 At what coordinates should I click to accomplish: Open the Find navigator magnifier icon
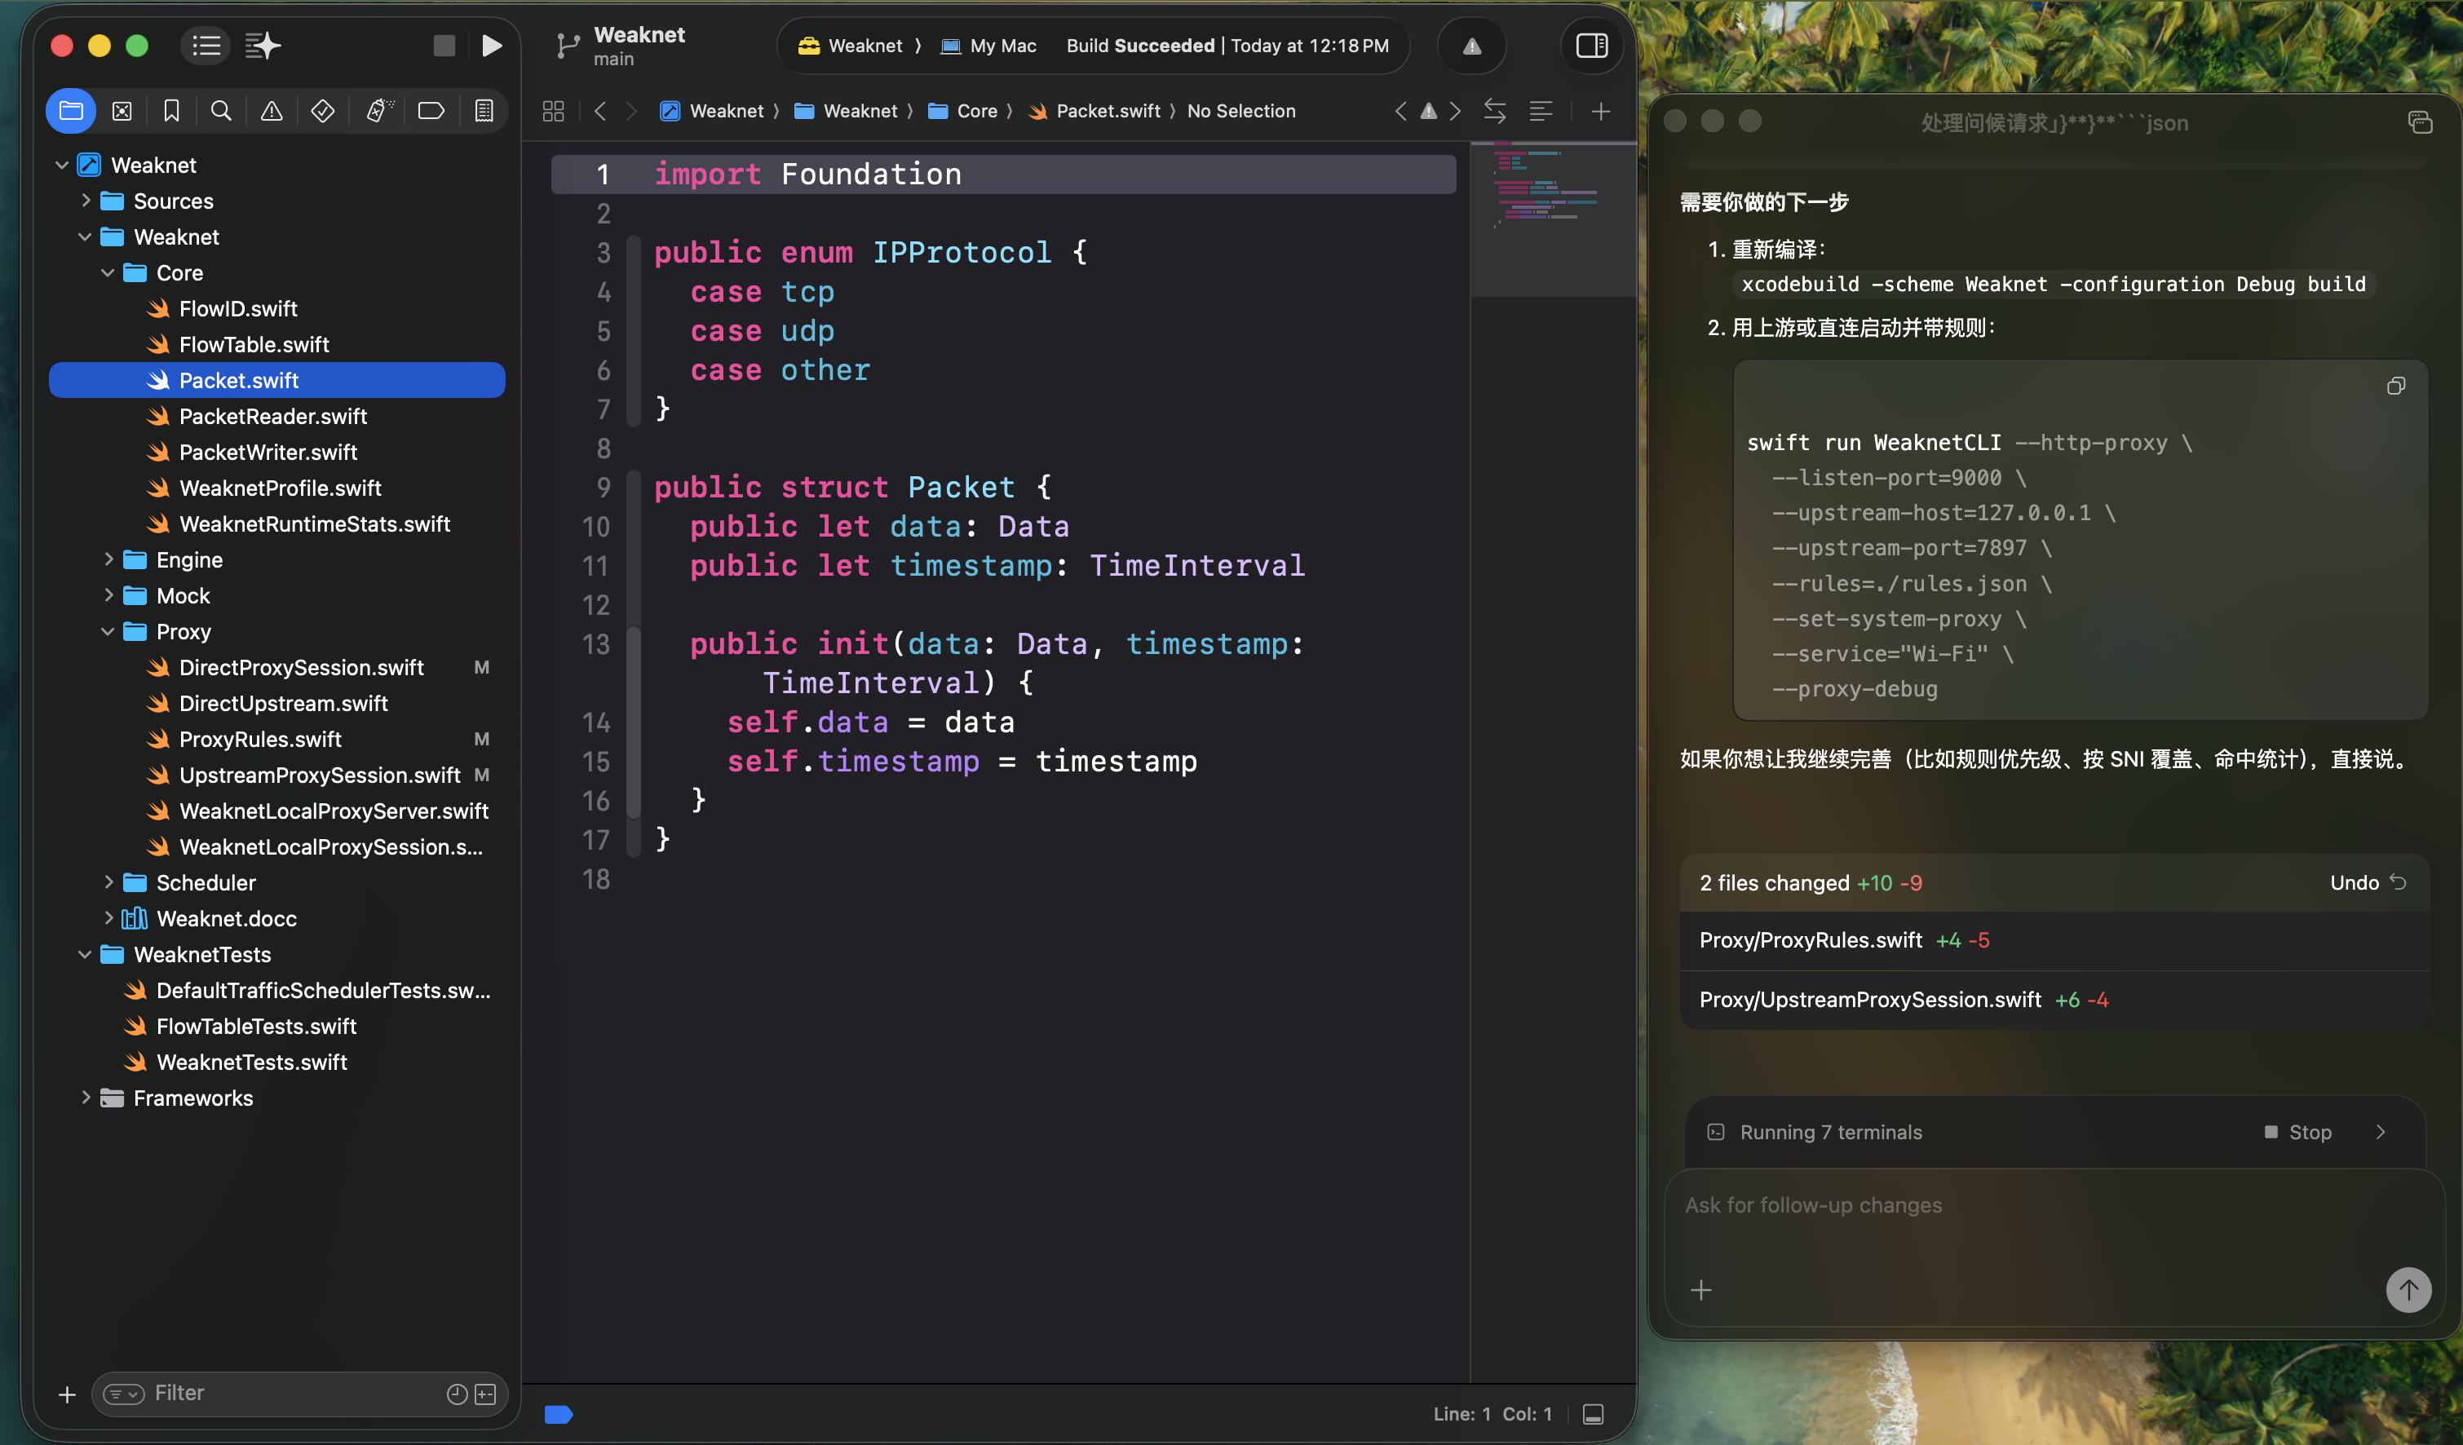coord(221,110)
